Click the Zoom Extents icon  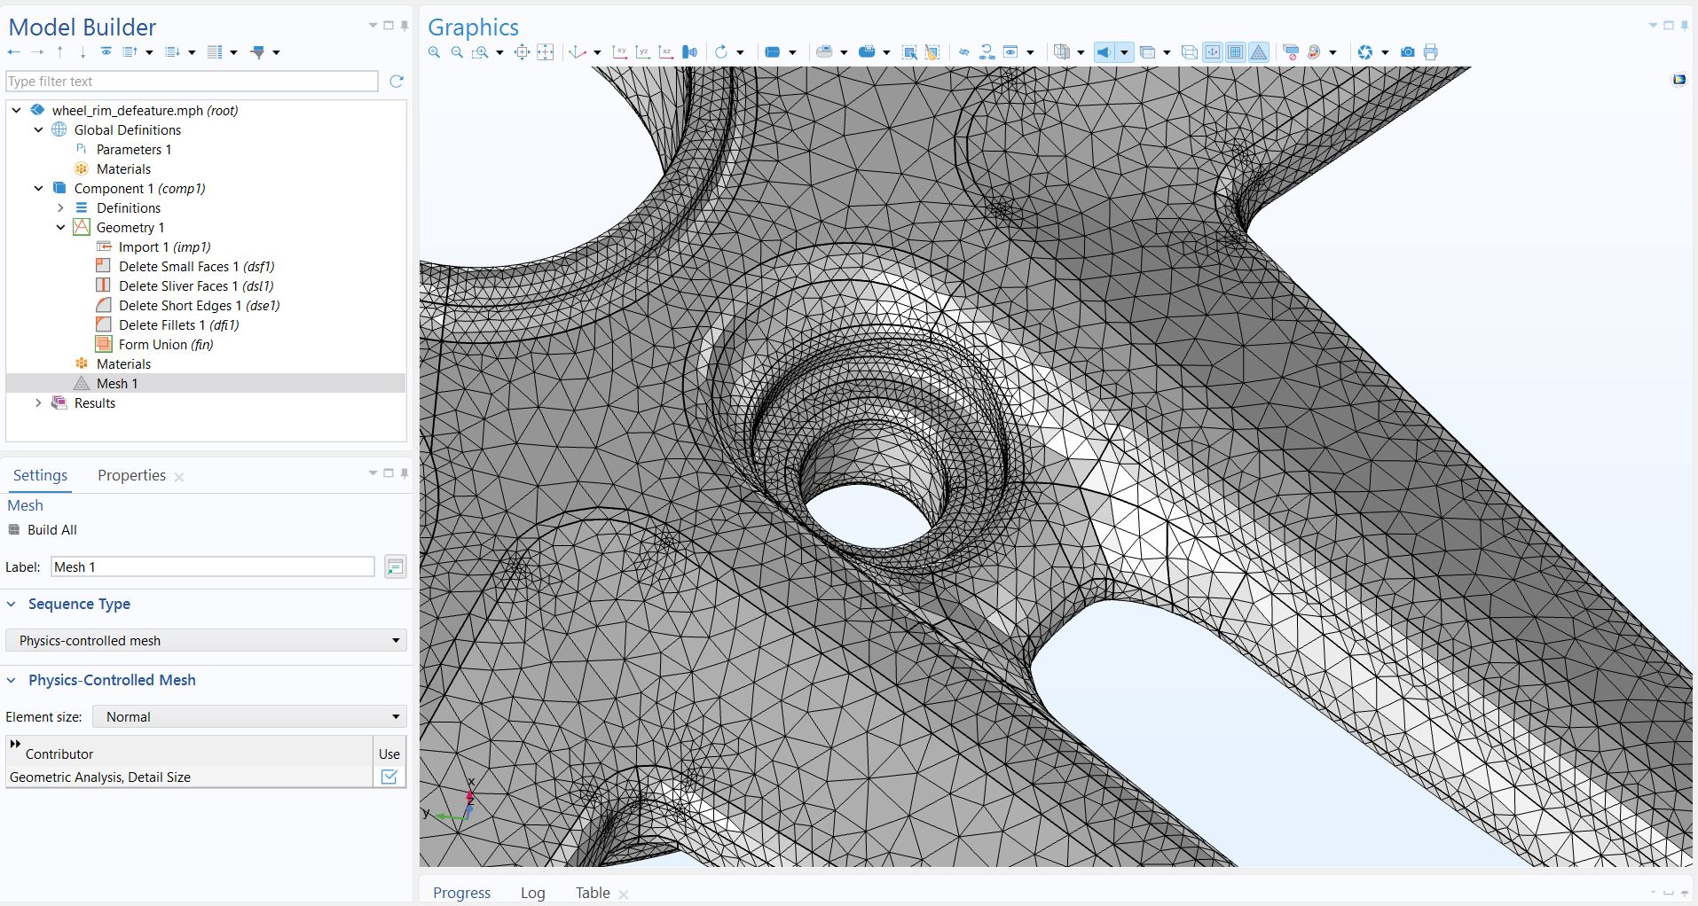pos(545,52)
